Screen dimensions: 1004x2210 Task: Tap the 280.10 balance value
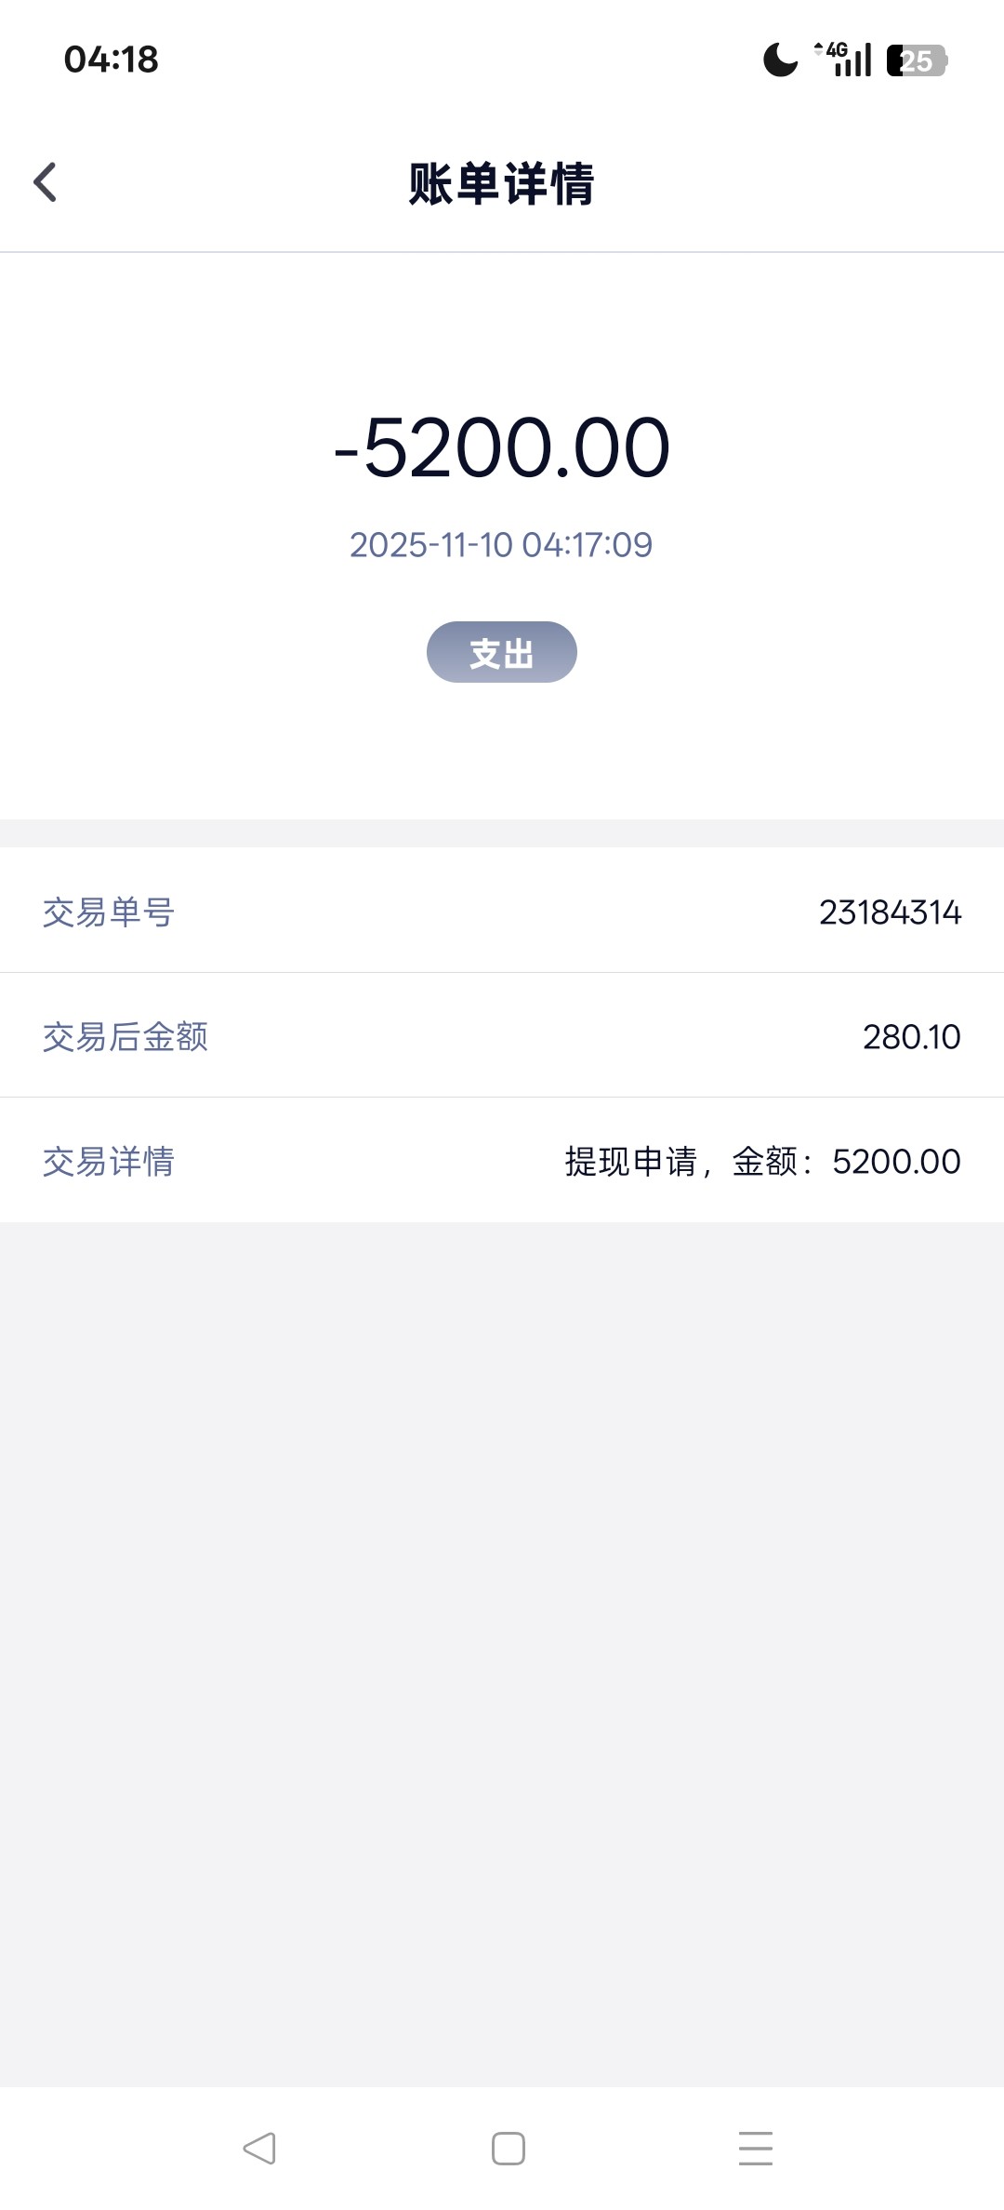tap(911, 1036)
